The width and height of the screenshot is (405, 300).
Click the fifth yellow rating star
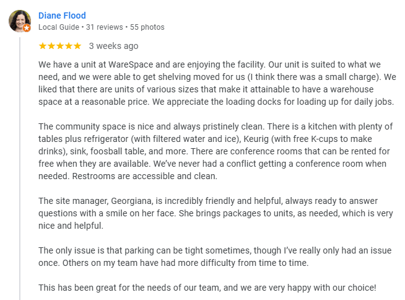[77, 46]
